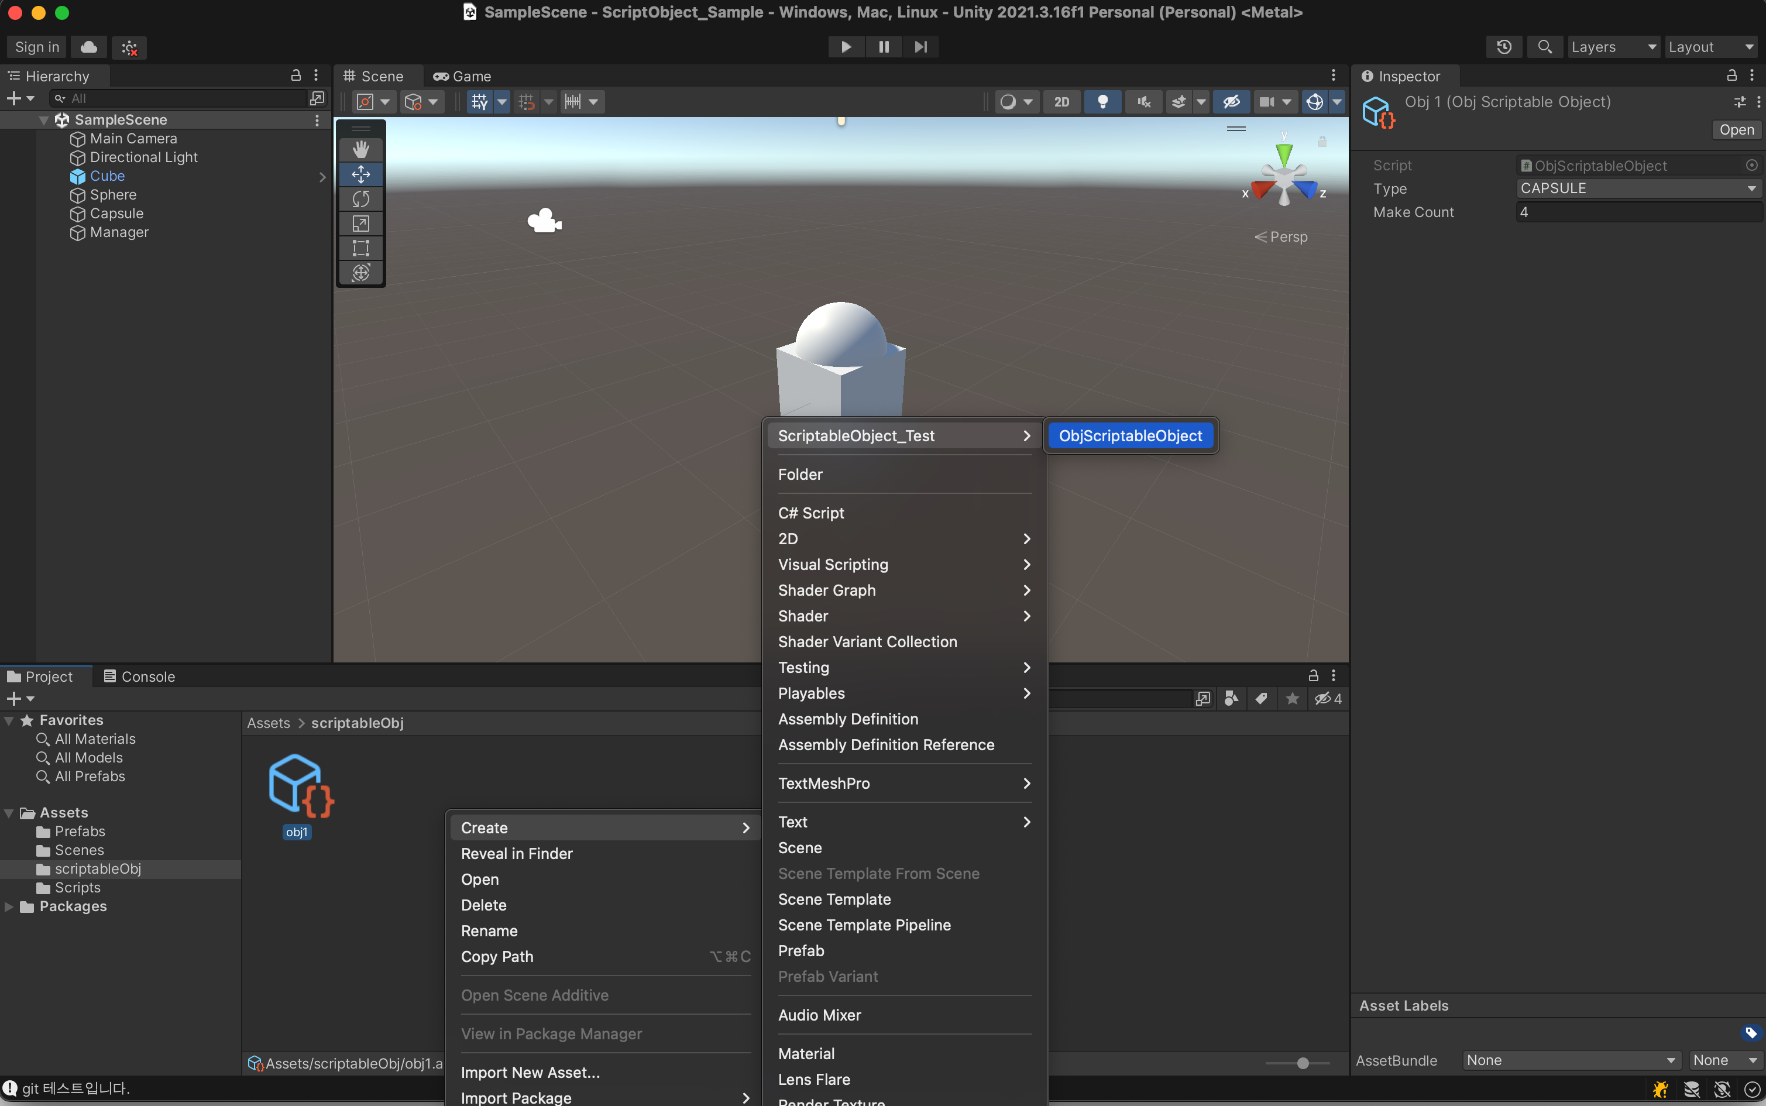The image size is (1766, 1106).
Task: Click the cloud services icon
Action: pos(89,47)
